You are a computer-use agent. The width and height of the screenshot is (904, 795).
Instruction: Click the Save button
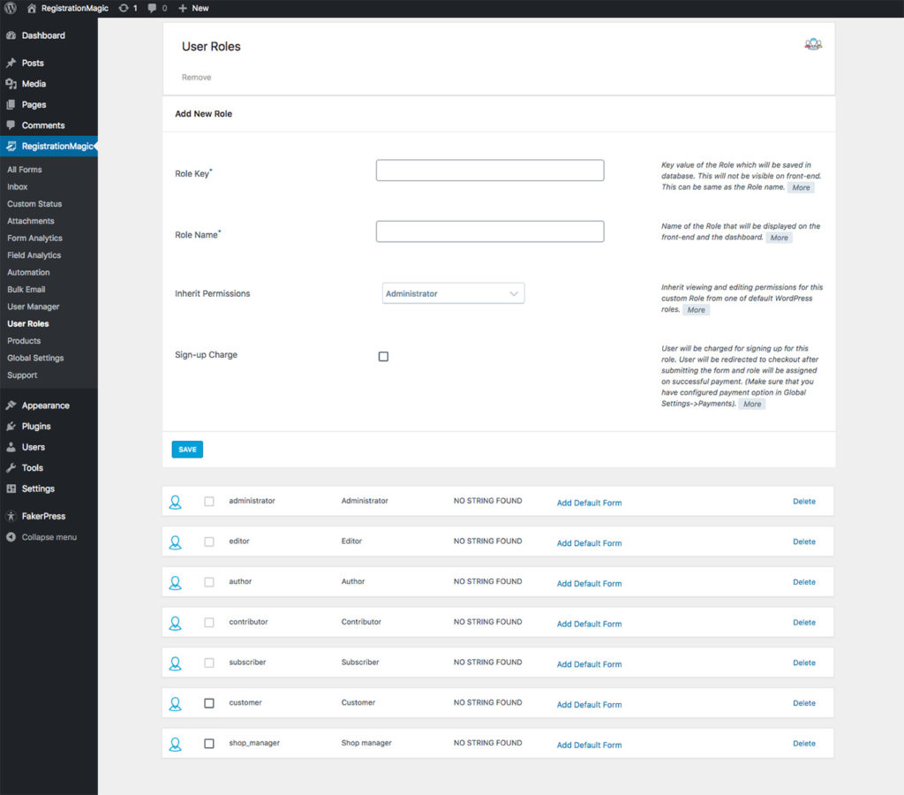tap(187, 450)
